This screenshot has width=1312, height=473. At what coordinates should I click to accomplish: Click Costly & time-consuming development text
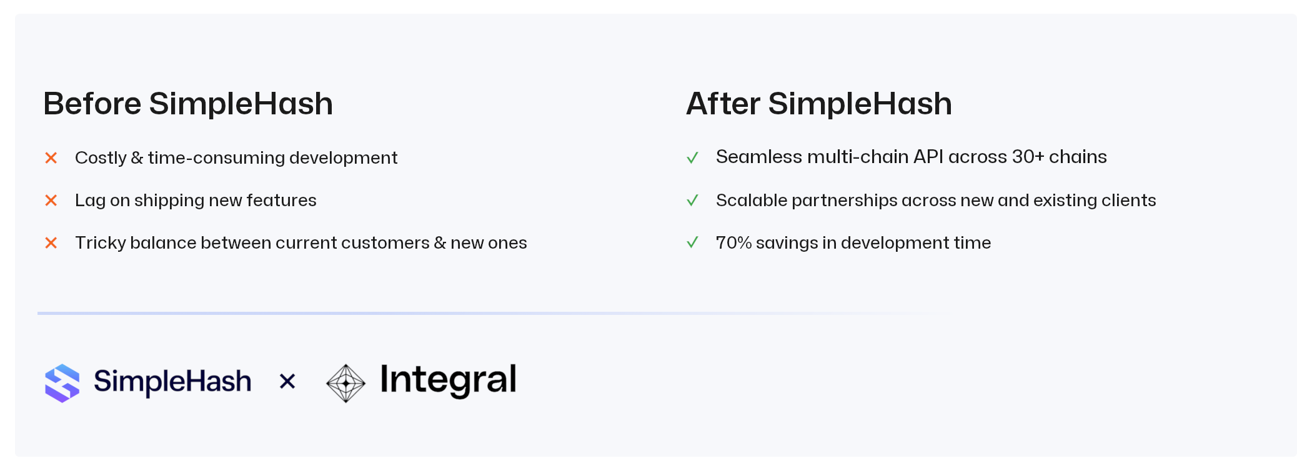[x=236, y=158]
